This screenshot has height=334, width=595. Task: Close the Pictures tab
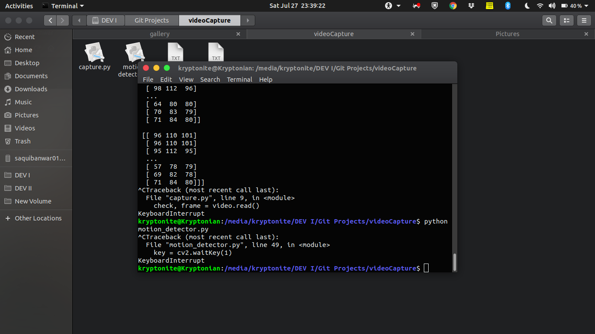point(586,34)
